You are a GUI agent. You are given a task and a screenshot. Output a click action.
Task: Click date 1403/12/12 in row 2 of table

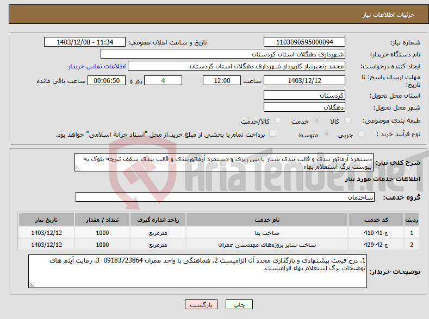point(47,245)
